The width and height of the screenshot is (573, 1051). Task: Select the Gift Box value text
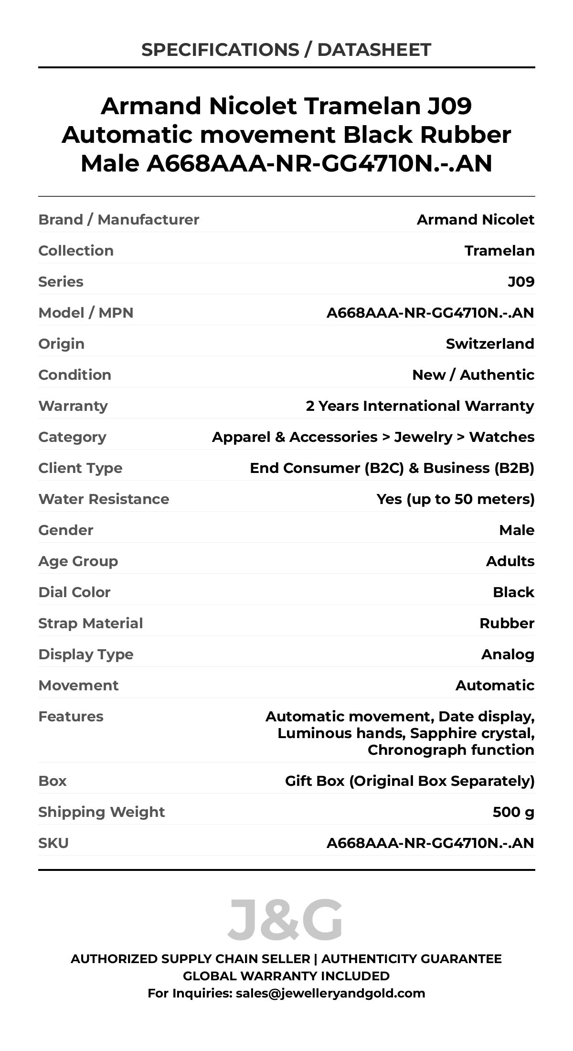[x=409, y=781]
